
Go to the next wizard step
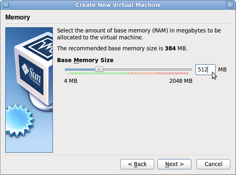pyautogui.click(x=174, y=164)
